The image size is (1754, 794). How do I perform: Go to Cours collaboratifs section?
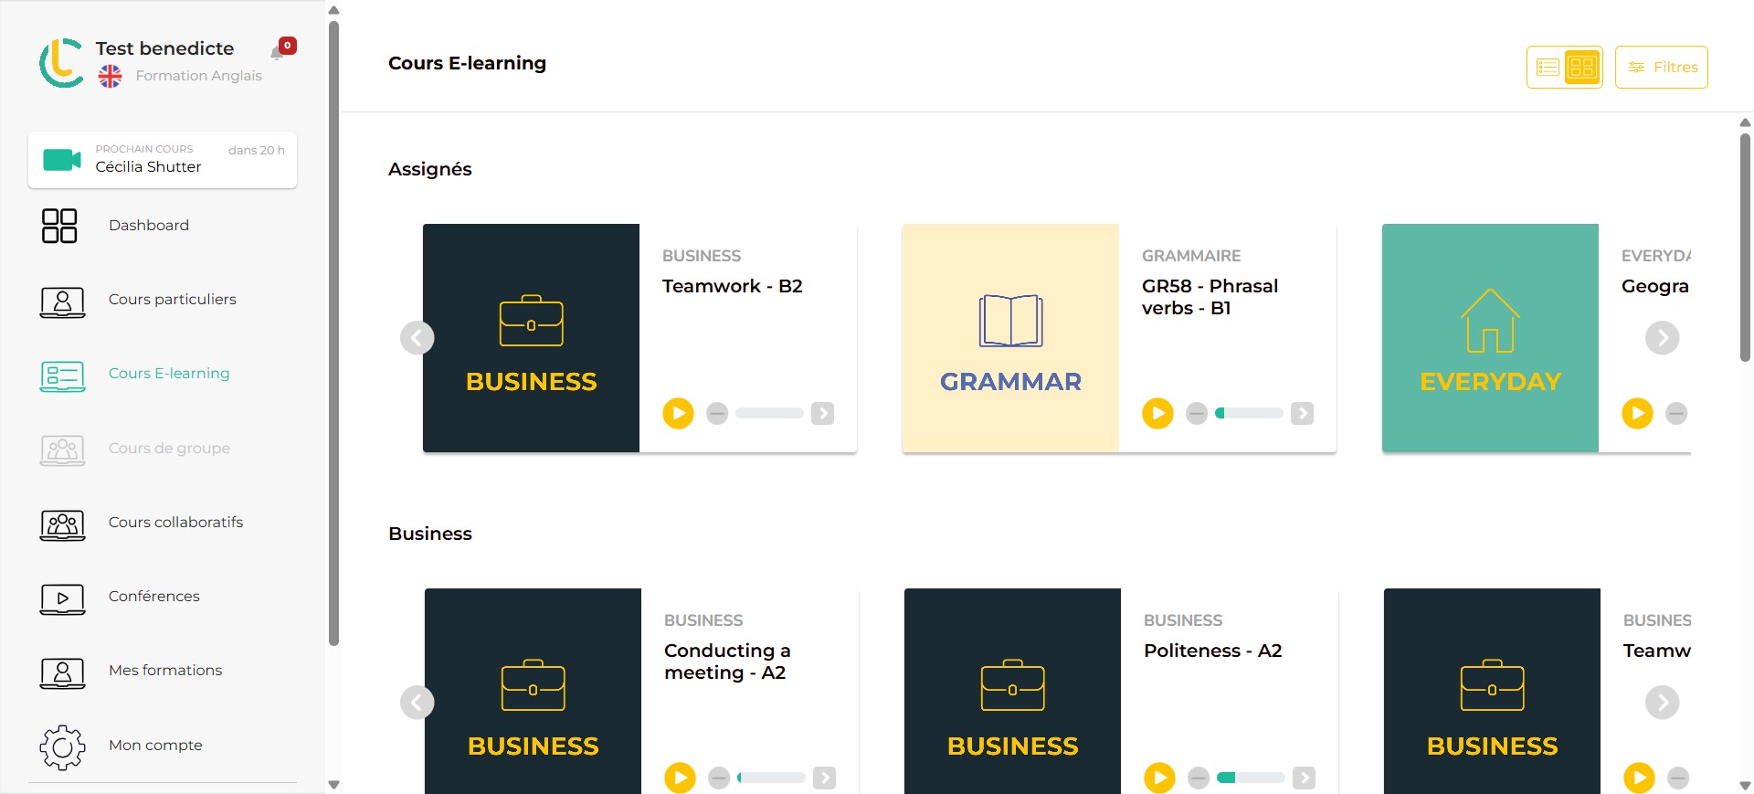click(175, 523)
